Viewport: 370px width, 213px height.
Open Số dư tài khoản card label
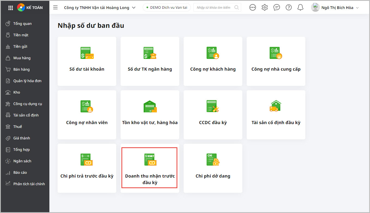tap(87, 69)
